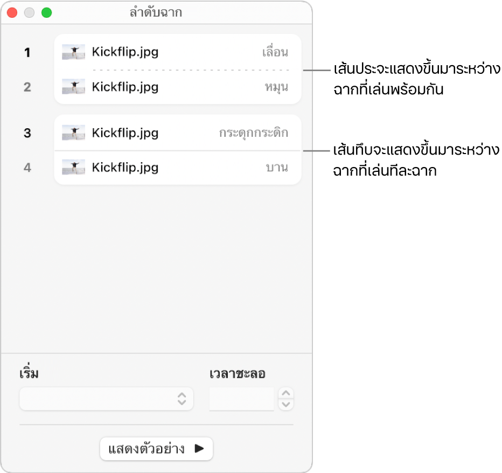Screen dimensions: 502x473
Task: Open the เริ่ม start pop-up menu
Action: [106, 399]
